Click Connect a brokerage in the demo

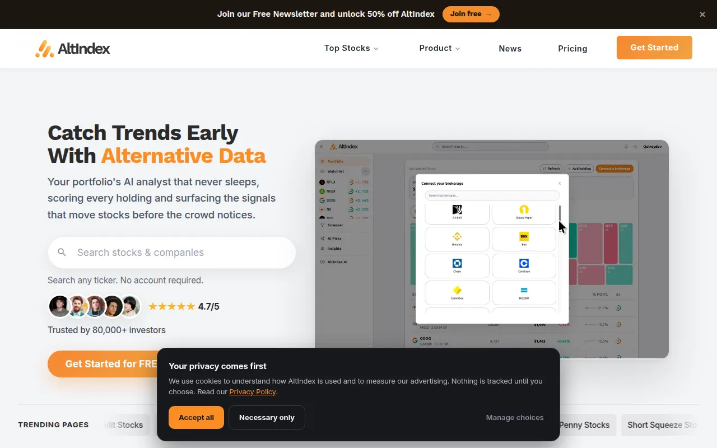pyautogui.click(x=614, y=169)
